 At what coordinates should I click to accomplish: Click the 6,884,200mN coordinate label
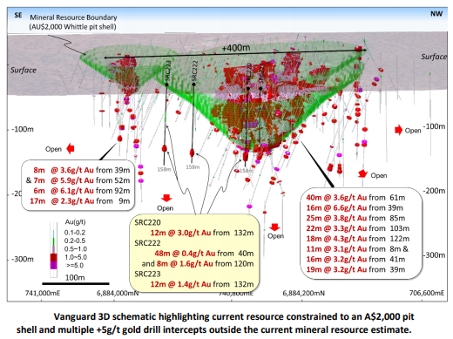pos(304,293)
